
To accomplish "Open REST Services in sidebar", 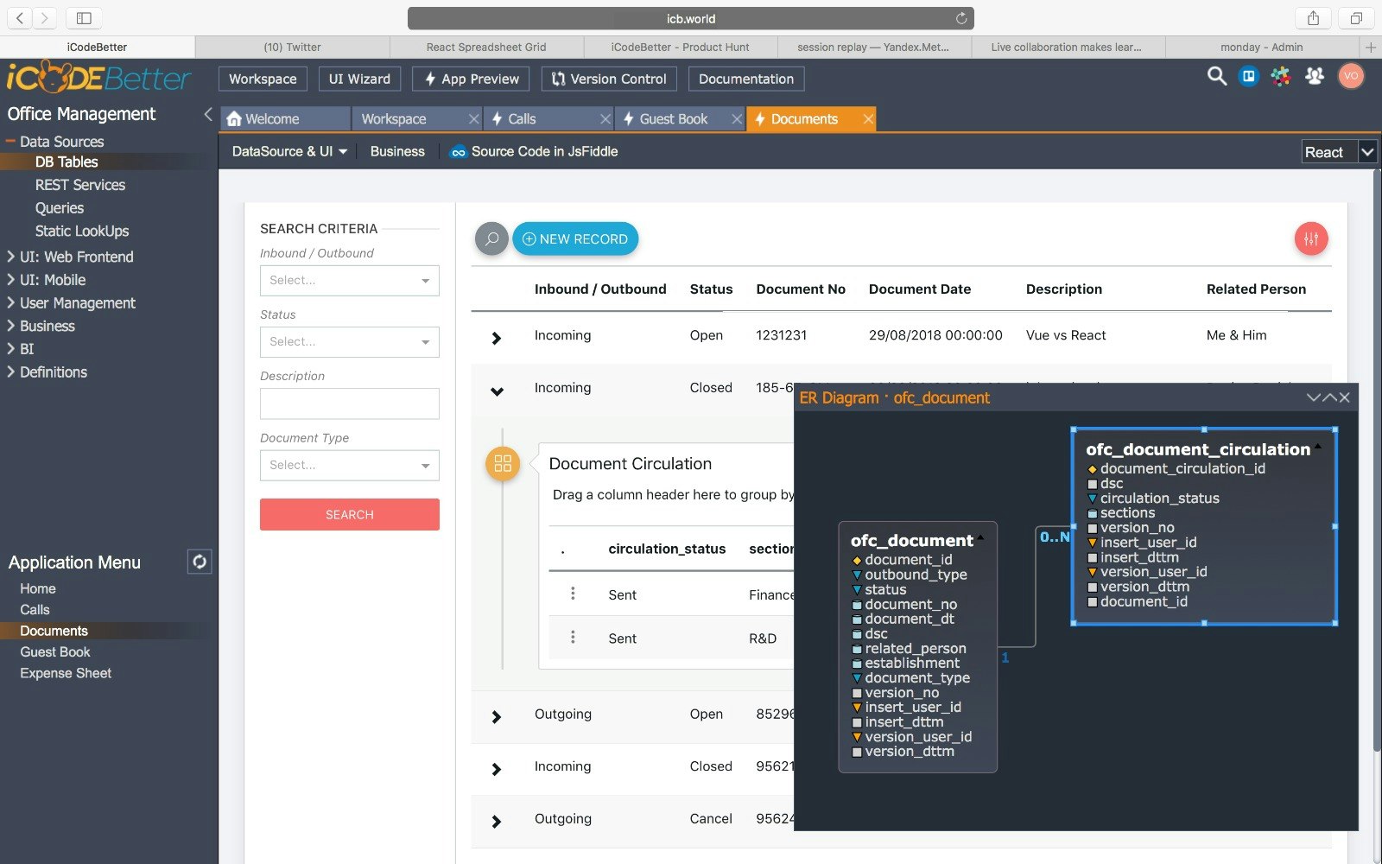I will pyautogui.click(x=80, y=185).
